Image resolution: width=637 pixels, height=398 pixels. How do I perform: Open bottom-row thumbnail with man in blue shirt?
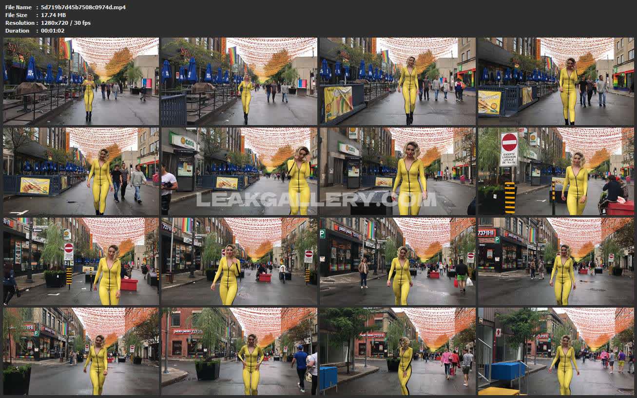(x=239, y=351)
